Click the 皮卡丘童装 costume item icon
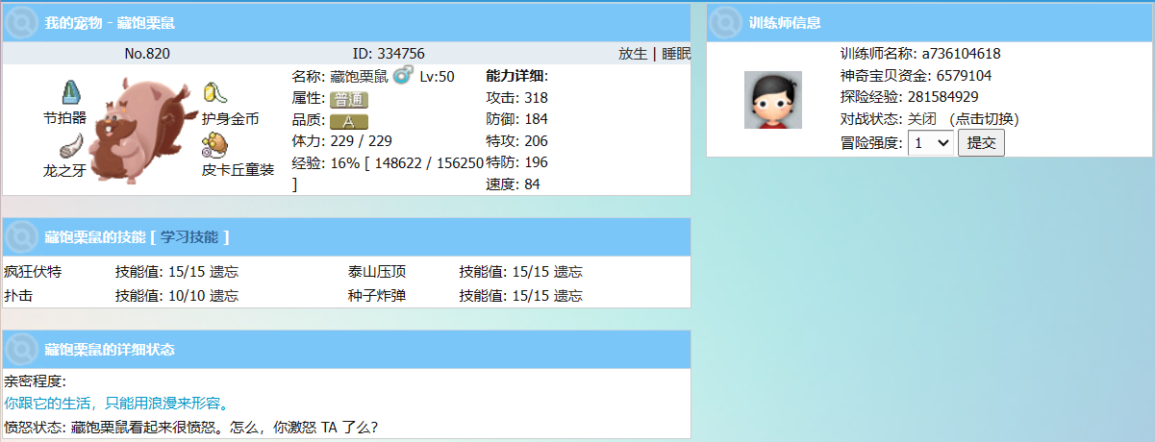This screenshot has height=442, width=1155. coord(213,146)
